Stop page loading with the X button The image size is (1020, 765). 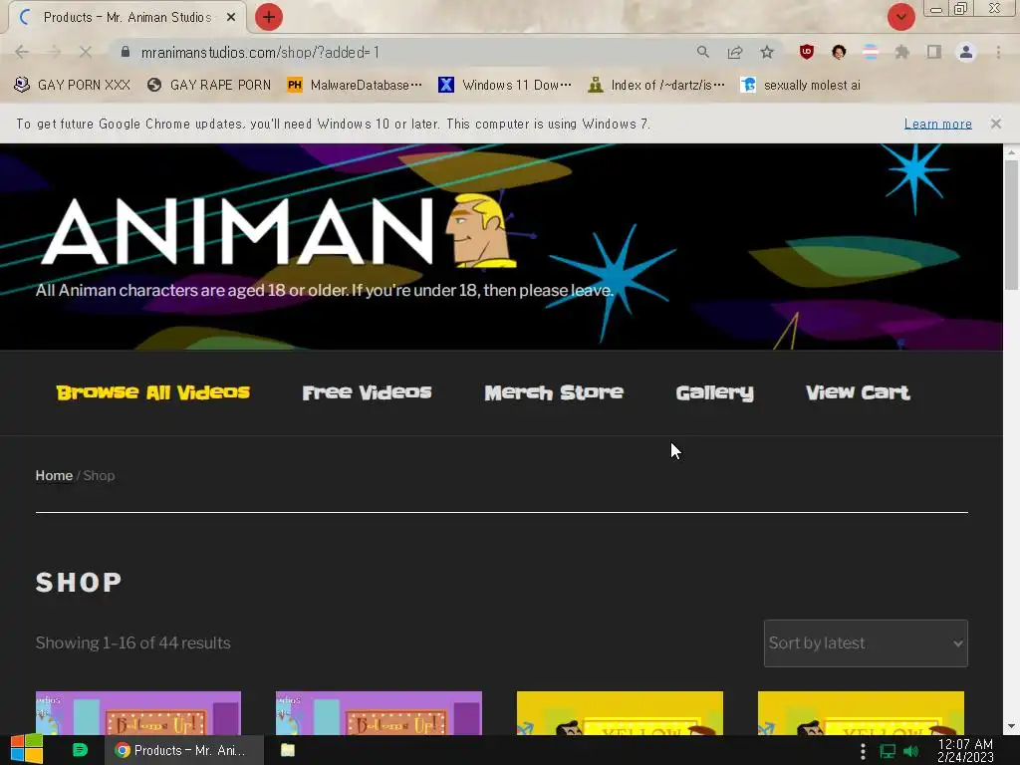[86, 52]
